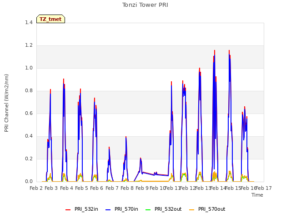Toggle the PRI_532in legend label
This screenshot has width=291, height=218.
point(86,209)
